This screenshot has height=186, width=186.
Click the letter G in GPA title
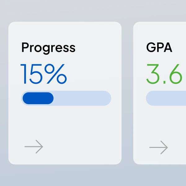click(151, 47)
